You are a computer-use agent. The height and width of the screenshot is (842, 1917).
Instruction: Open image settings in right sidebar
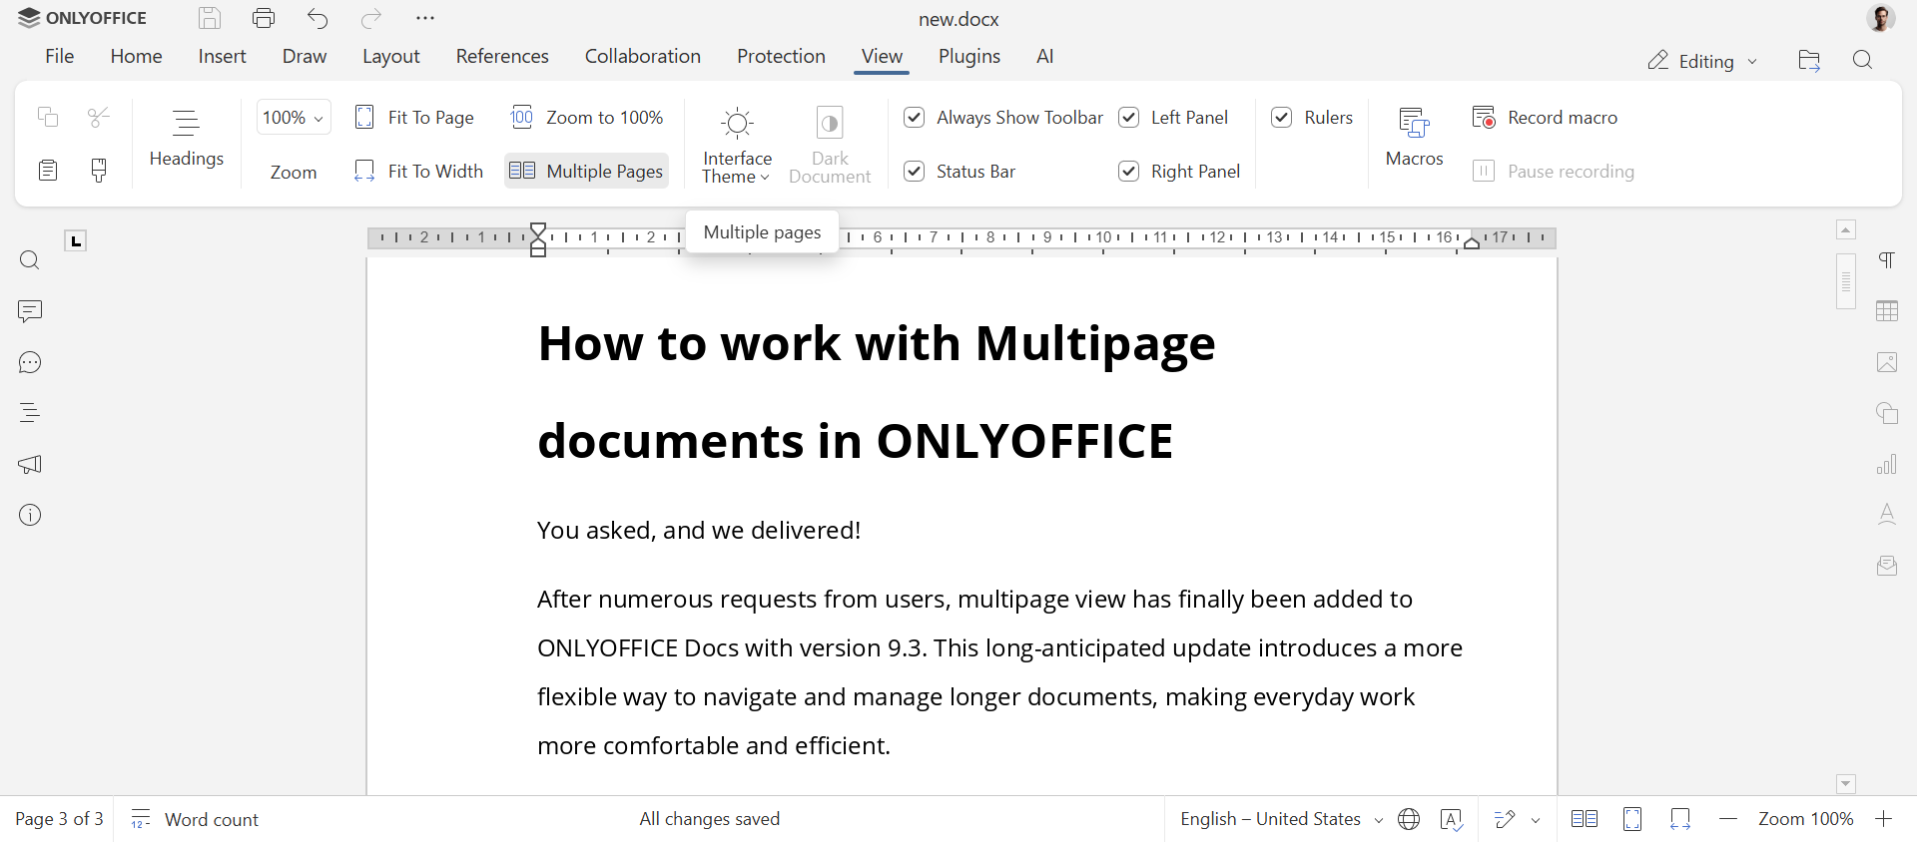click(1887, 362)
